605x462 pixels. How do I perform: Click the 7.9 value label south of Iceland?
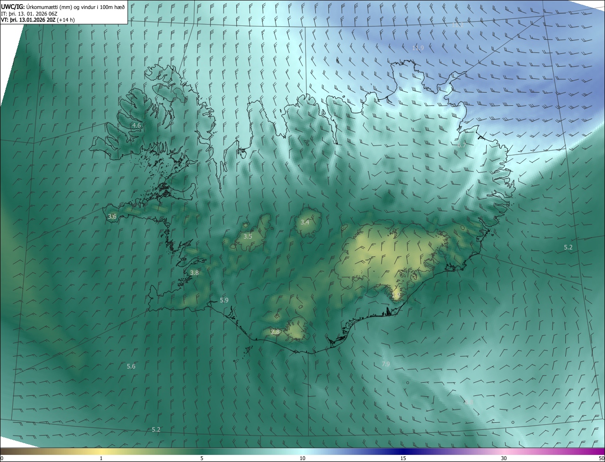386,364
